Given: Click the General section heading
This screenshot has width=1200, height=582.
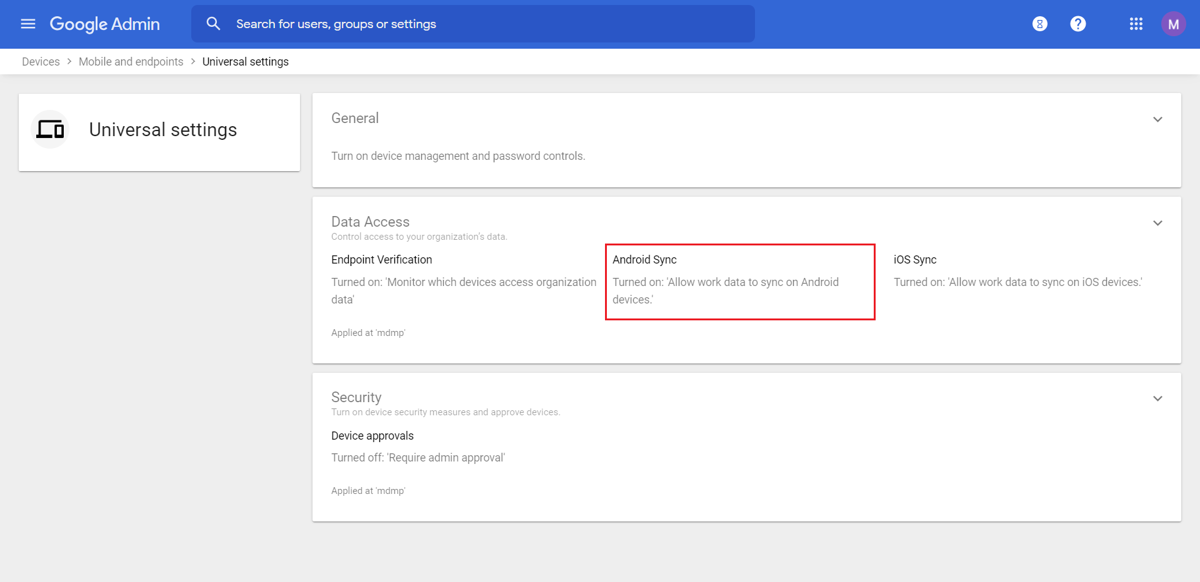Looking at the screenshot, I should point(355,118).
